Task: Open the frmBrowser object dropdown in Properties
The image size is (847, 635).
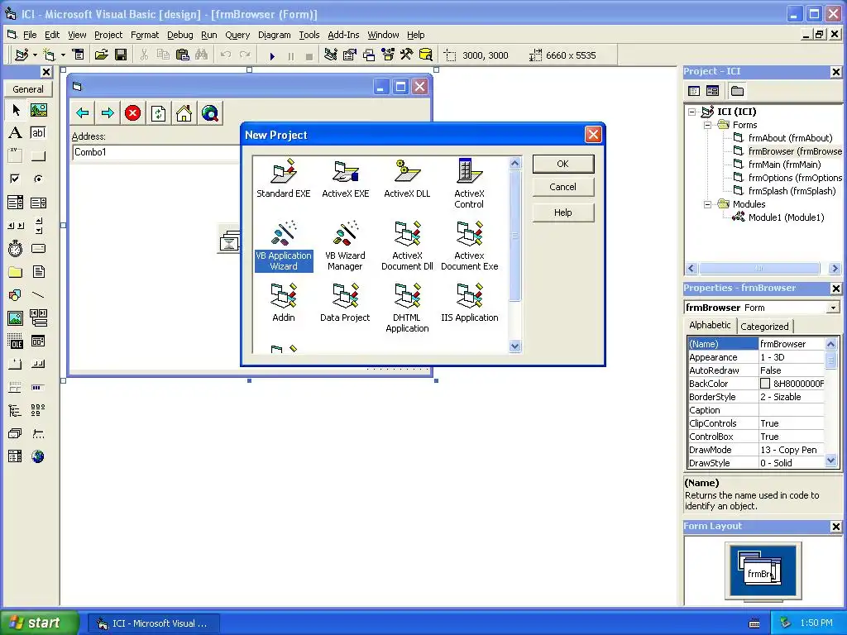Action: tap(834, 308)
